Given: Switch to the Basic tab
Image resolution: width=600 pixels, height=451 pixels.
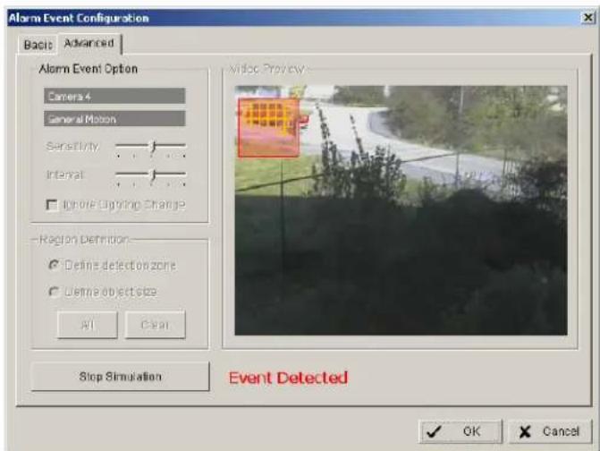Looking at the screenshot, I should 38,45.
